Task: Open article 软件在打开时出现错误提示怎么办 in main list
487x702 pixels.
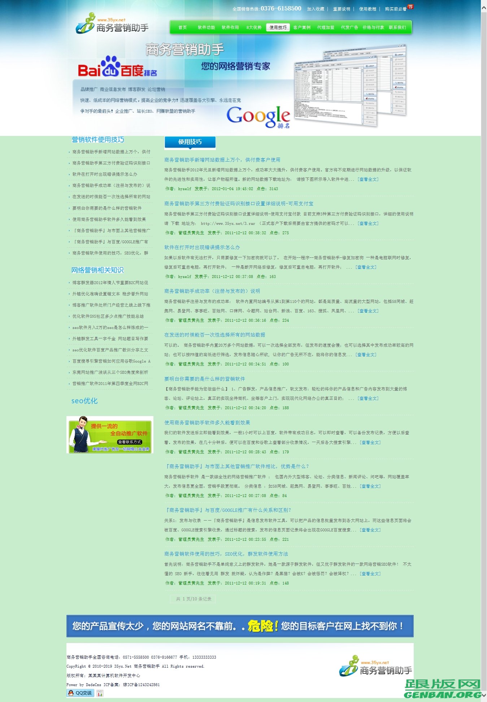Action: 202,248
